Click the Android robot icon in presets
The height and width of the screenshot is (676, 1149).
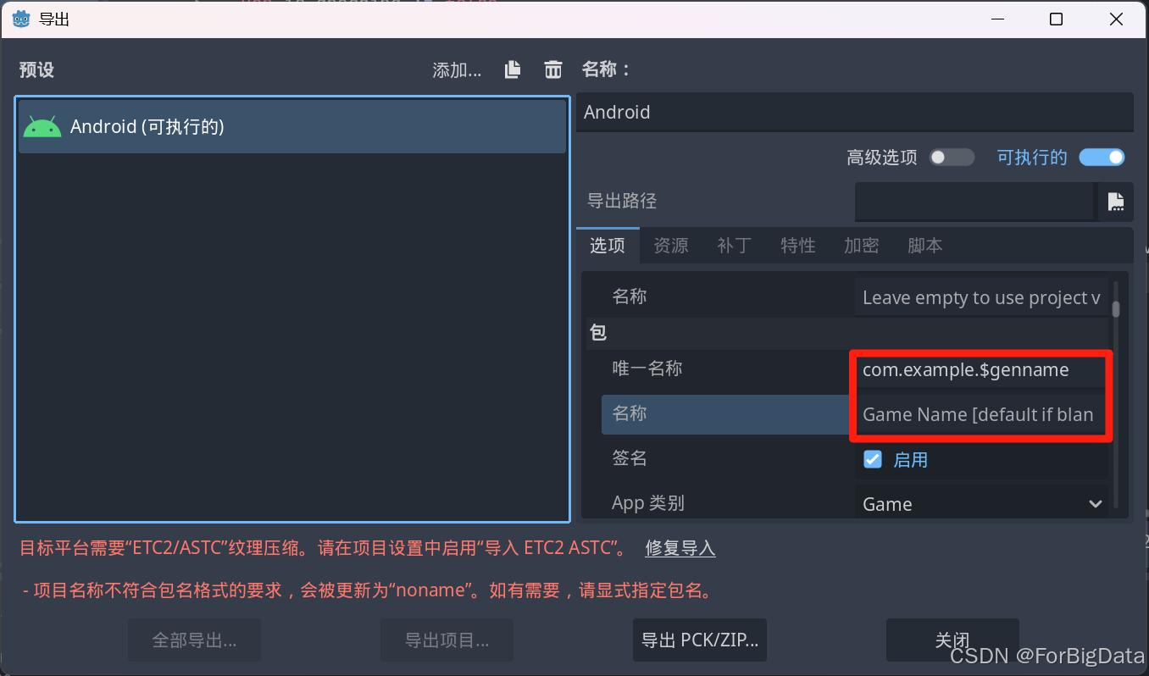coord(42,126)
